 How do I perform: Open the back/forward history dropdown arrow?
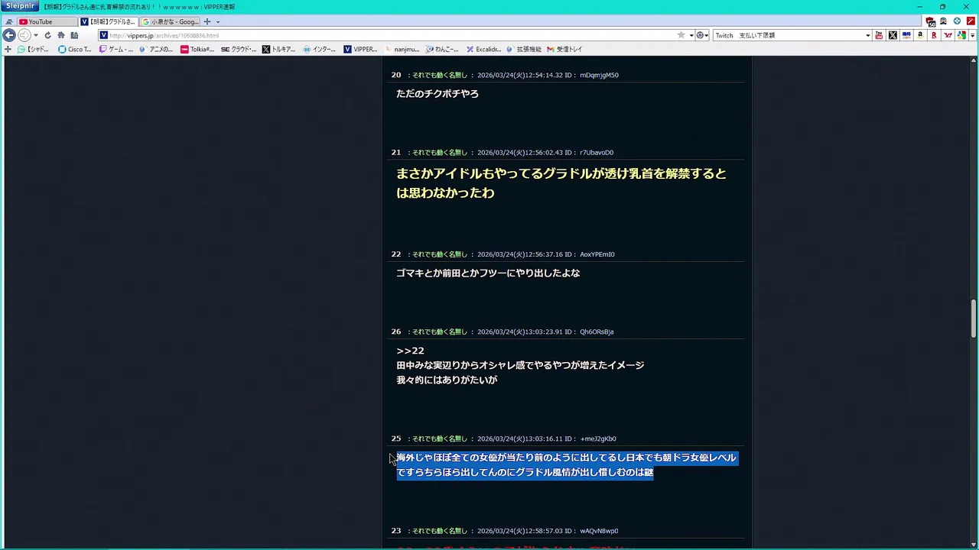tap(36, 35)
